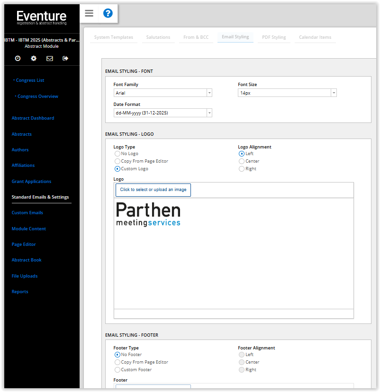The image size is (380, 392).
Task: Select Standard Emails & Settings menu item
Action: [x=40, y=197]
